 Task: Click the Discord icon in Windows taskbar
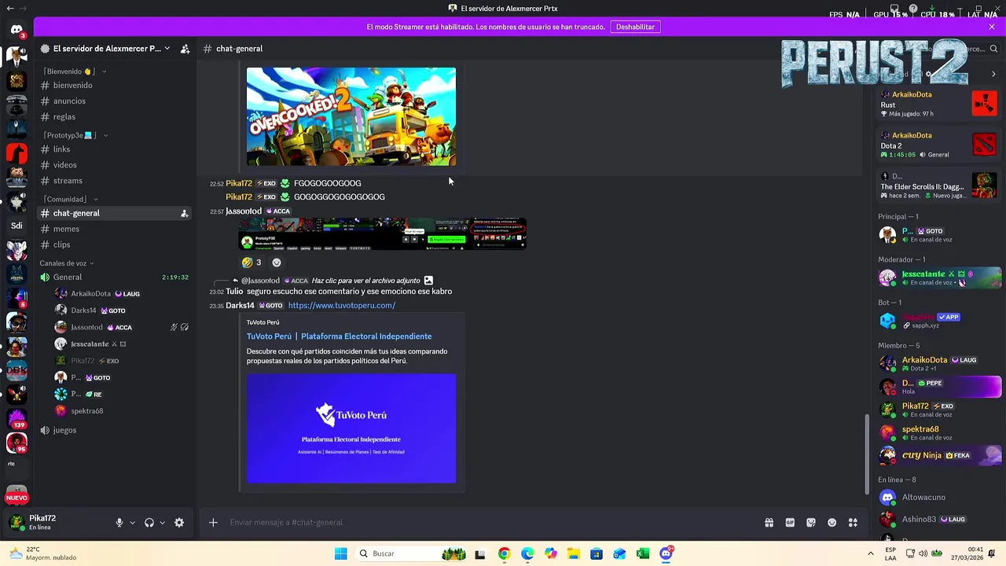(x=666, y=553)
